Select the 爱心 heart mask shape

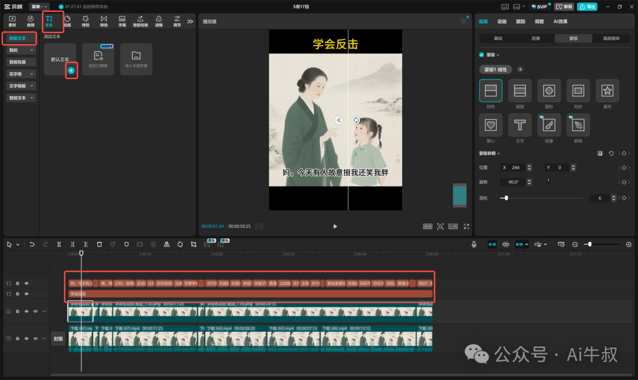(x=491, y=125)
